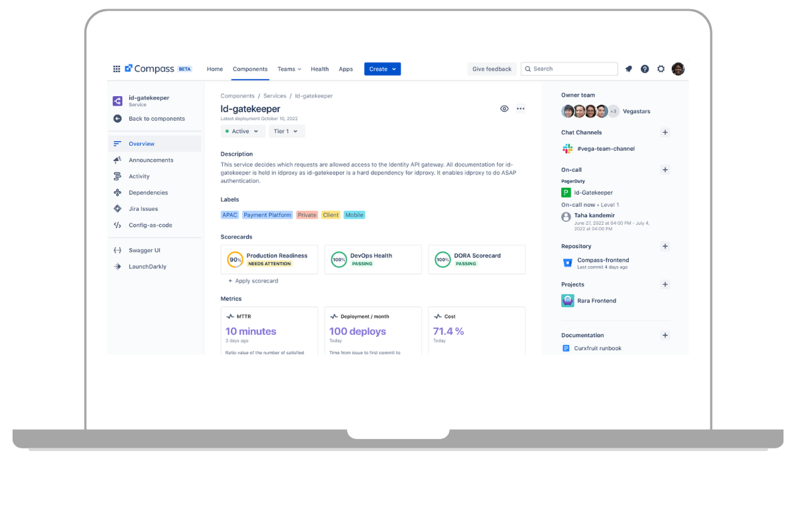
Task: Open the Config-as-code panel
Action: pyautogui.click(x=150, y=224)
